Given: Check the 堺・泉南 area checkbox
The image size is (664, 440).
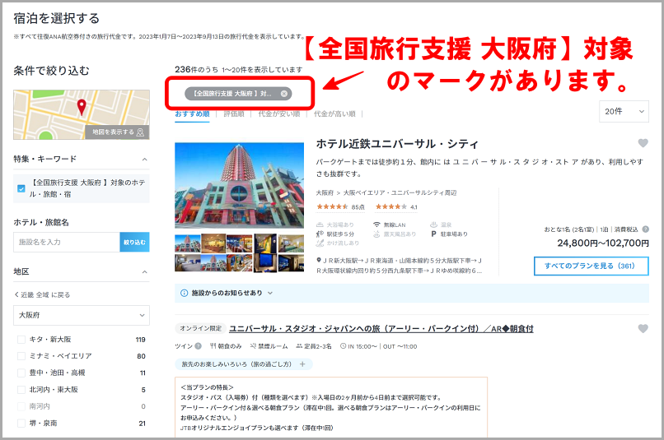Looking at the screenshot, I should pyautogui.click(x=21, y=423).
